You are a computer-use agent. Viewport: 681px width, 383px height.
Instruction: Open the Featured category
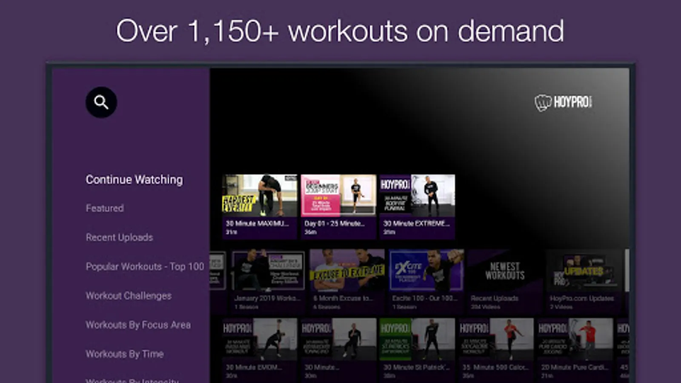point(105,208)
